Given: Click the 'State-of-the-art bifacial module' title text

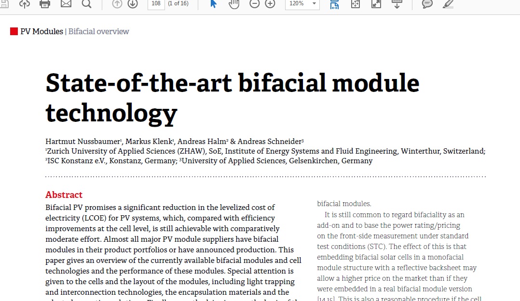Looking at the screenshot, I should 232,83.
